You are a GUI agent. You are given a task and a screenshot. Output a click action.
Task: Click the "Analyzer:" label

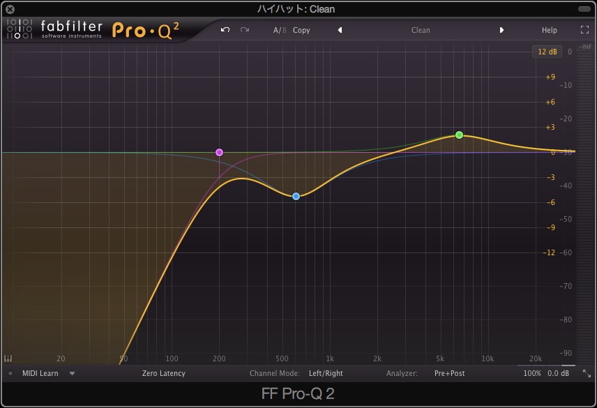coord(402,373)
